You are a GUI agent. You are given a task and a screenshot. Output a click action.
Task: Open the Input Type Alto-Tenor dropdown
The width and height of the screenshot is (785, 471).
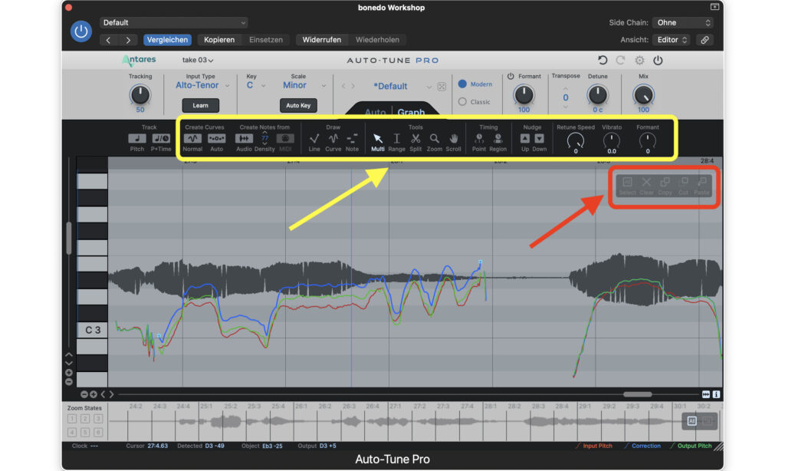pyautogui.click(x=202, y=86)
